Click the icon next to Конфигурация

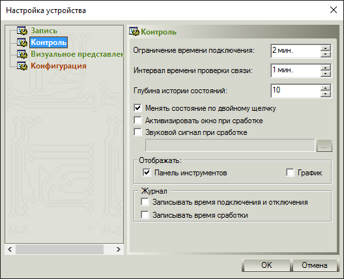(x=22, y=66)
